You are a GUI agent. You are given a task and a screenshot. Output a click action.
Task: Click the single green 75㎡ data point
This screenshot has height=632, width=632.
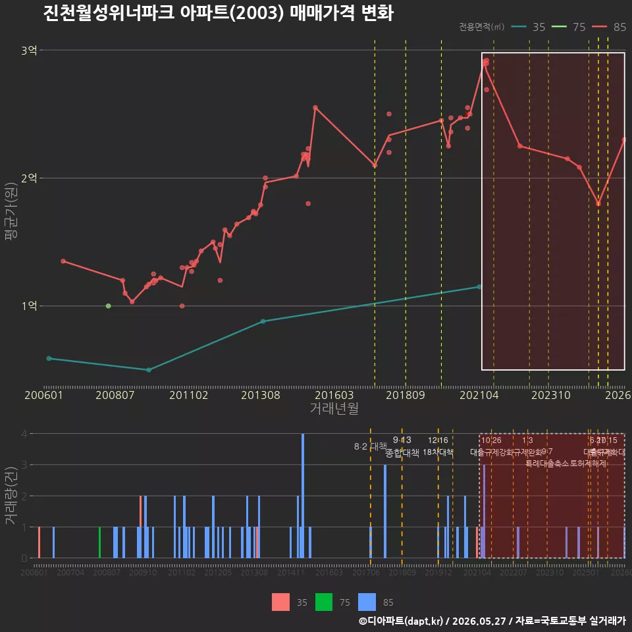point(109,306)
